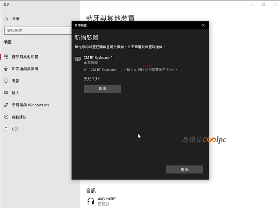This screenshot has height=208, width=280.
Task: Click the keyboard icon for CM BT Keyboard-1
Action: pos(77,58)
